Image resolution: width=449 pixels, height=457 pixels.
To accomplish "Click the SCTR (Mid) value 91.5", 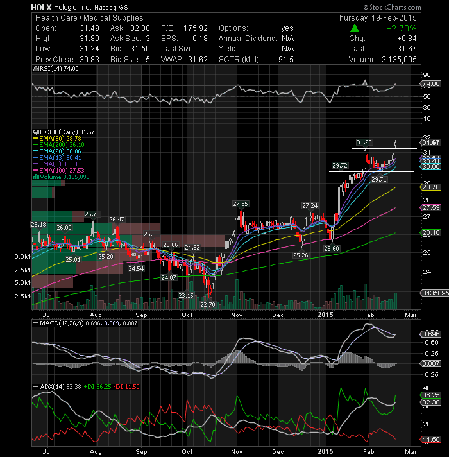I will coord(286,60).
